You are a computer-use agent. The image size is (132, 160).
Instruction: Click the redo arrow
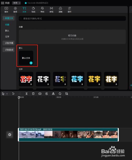20,94
